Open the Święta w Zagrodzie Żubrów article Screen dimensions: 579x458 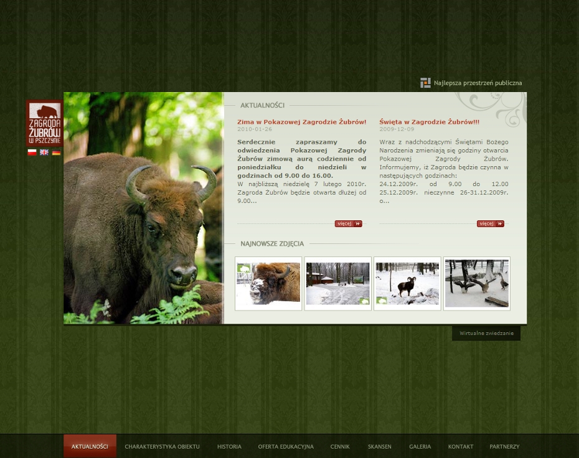(x=429, y=122)
